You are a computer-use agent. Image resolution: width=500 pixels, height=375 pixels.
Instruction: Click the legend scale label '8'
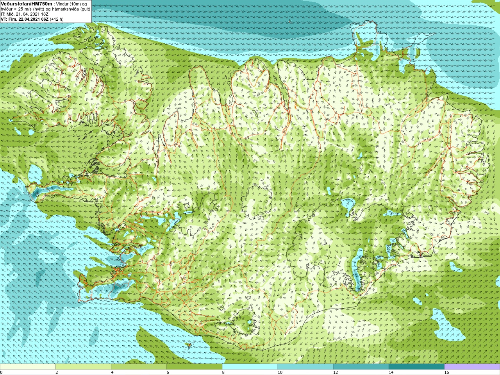pos(223,372)
